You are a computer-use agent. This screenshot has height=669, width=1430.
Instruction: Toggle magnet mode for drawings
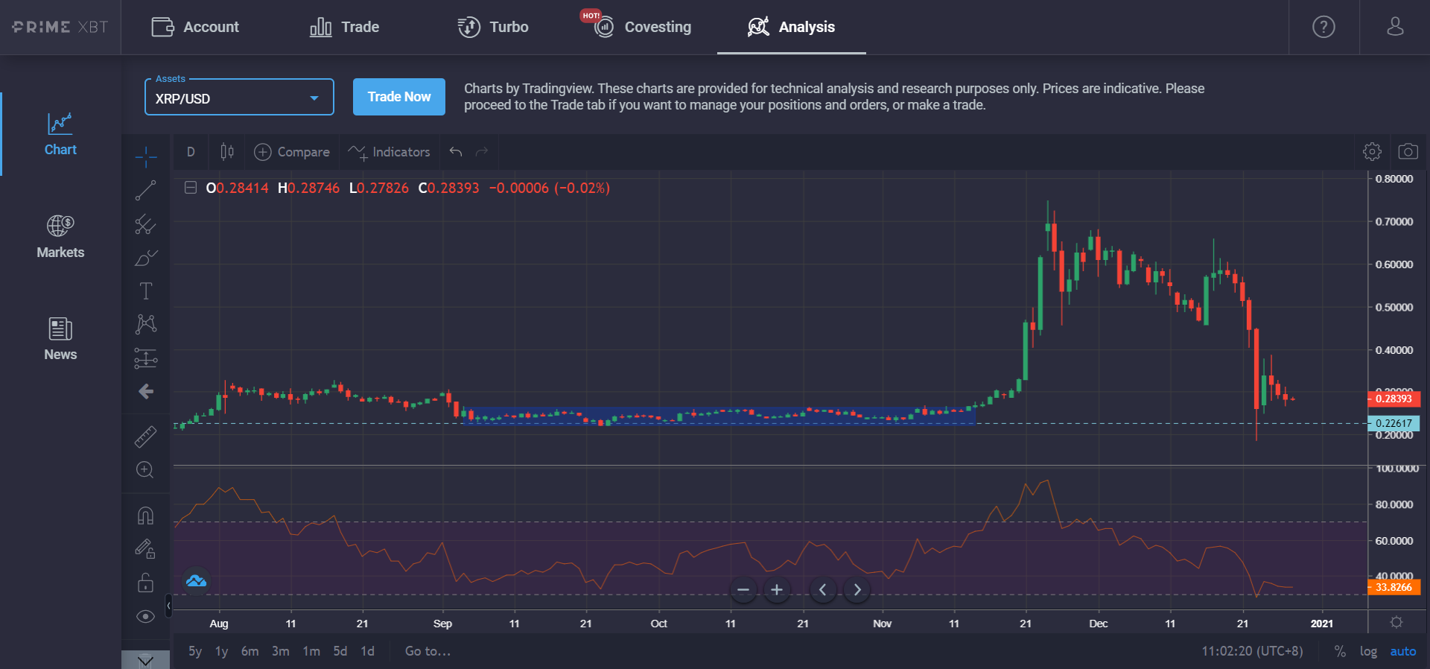tap(146, 516)
